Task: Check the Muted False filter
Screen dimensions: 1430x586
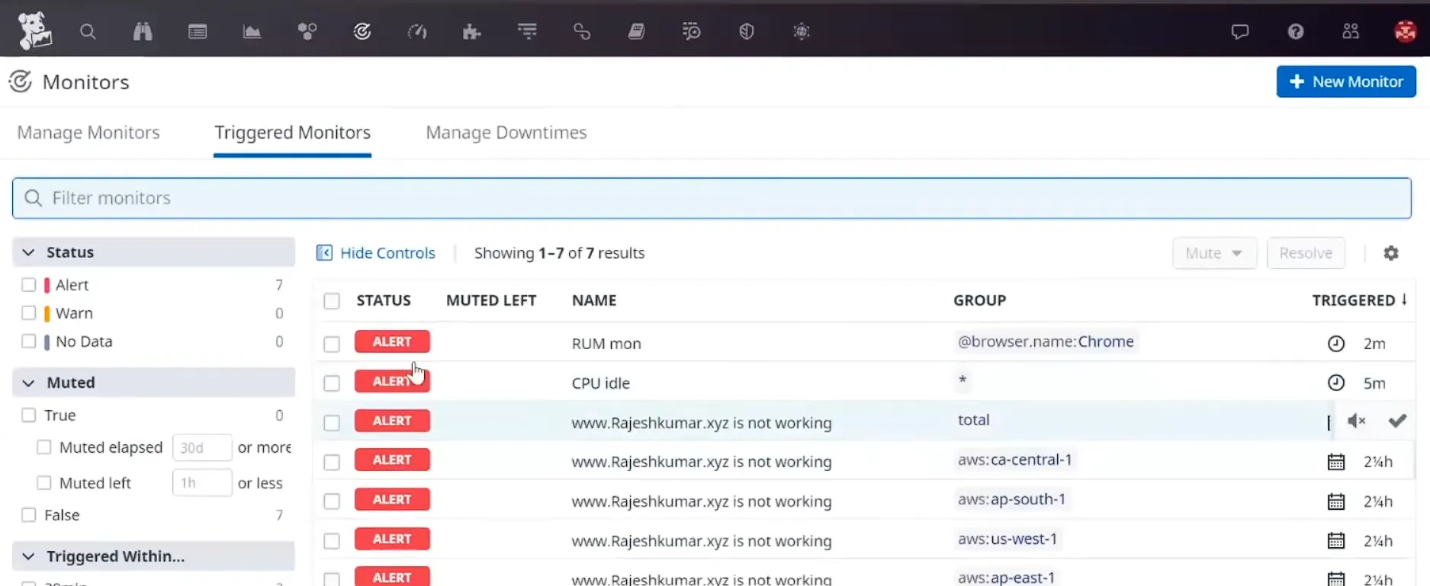Action: point(29,515)
